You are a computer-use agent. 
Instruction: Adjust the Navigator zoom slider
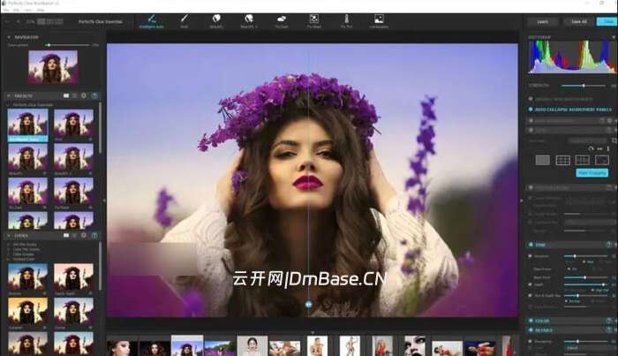click(66, 45)
